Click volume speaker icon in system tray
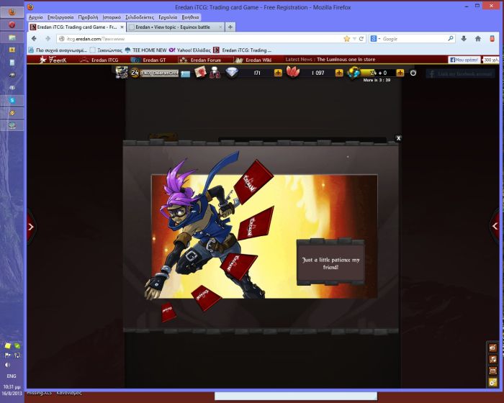 click(x=7, y=365)
